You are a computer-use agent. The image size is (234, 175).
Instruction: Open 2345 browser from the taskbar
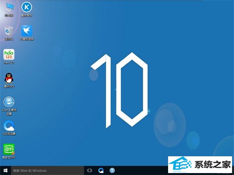click(112, 170)
